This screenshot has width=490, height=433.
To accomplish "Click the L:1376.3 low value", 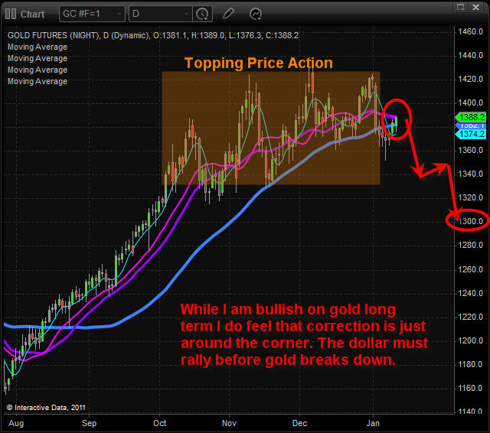I will pyautogui.click(x=245, y=35).
